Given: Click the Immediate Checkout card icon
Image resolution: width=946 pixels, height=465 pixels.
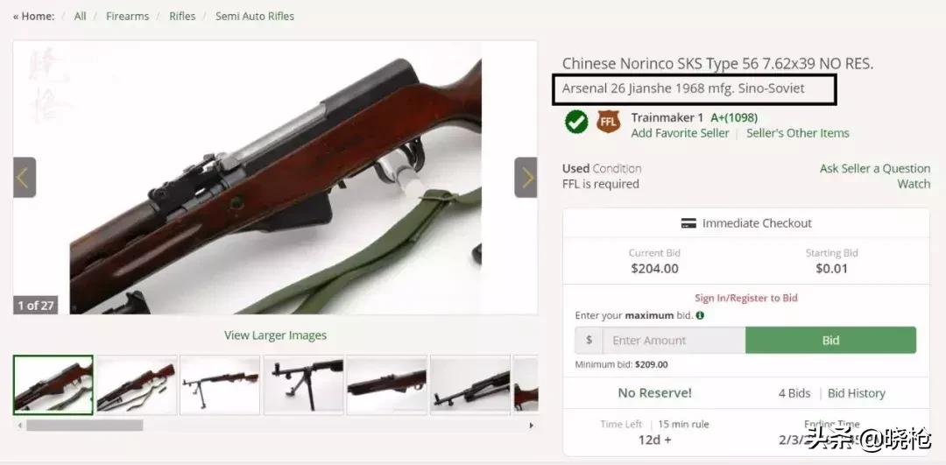Looking at the screenshot, I should click(x=688, y=224).
